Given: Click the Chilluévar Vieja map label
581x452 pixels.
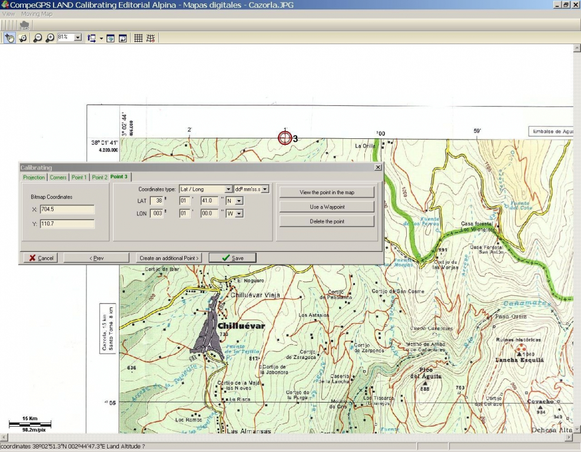Looking at the screenshot, I should pos(255,295).
